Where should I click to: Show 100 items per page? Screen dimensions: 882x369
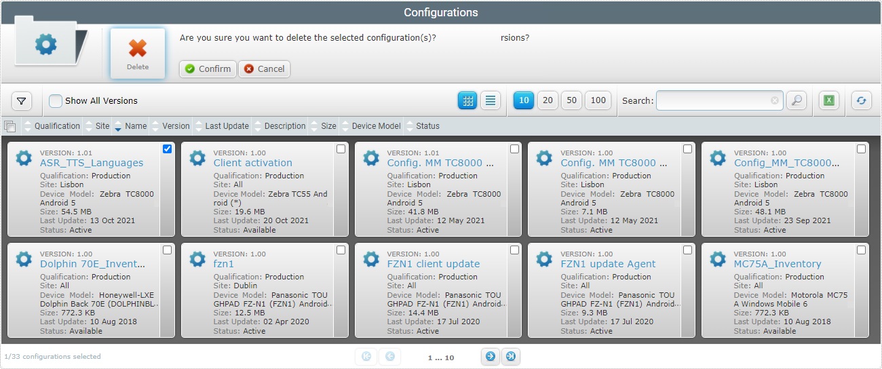598,100
